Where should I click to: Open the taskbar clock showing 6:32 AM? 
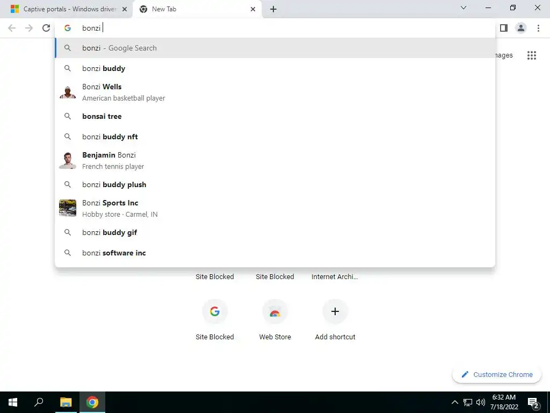point(504,402)
